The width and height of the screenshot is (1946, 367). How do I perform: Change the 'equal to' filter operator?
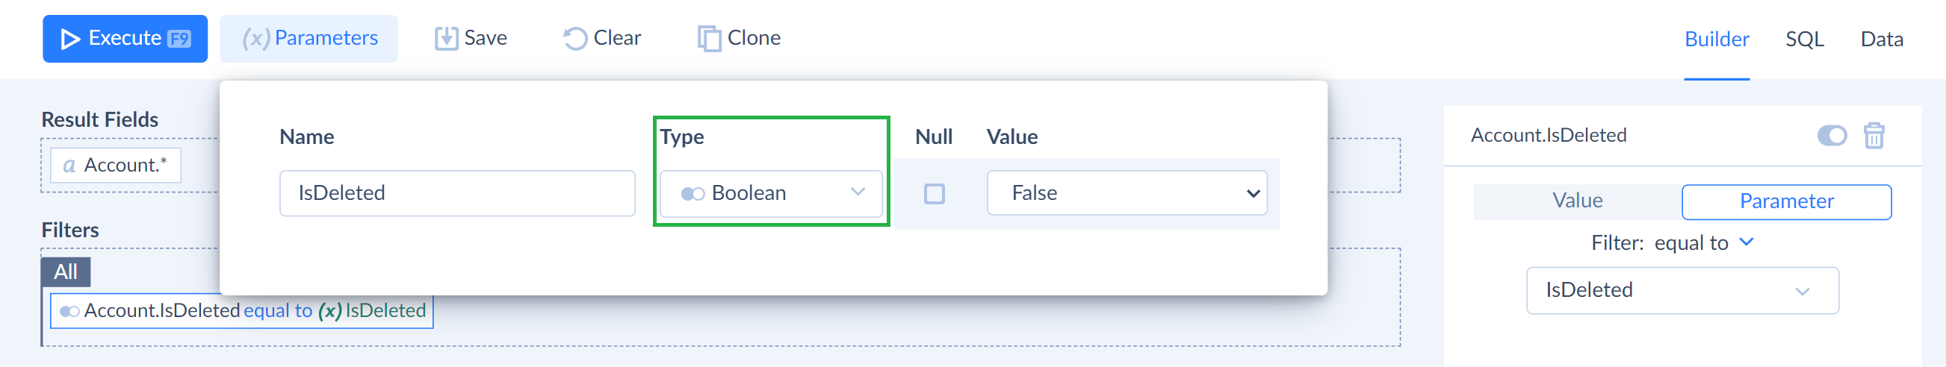tap(1702, 242)
